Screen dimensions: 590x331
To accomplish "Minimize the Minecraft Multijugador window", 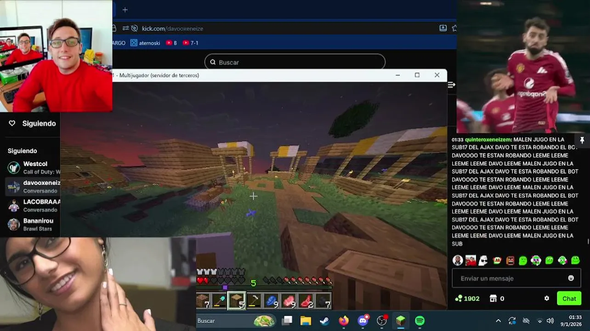I will [x=397, y=75].
